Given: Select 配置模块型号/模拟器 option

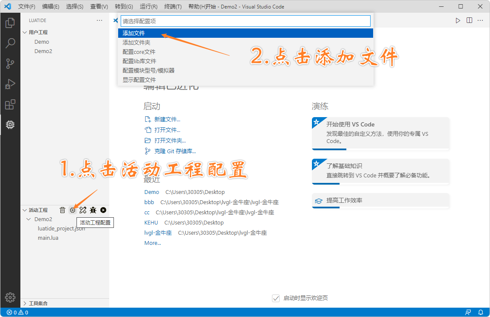Looking at the screenshot, I should point(246,70).
